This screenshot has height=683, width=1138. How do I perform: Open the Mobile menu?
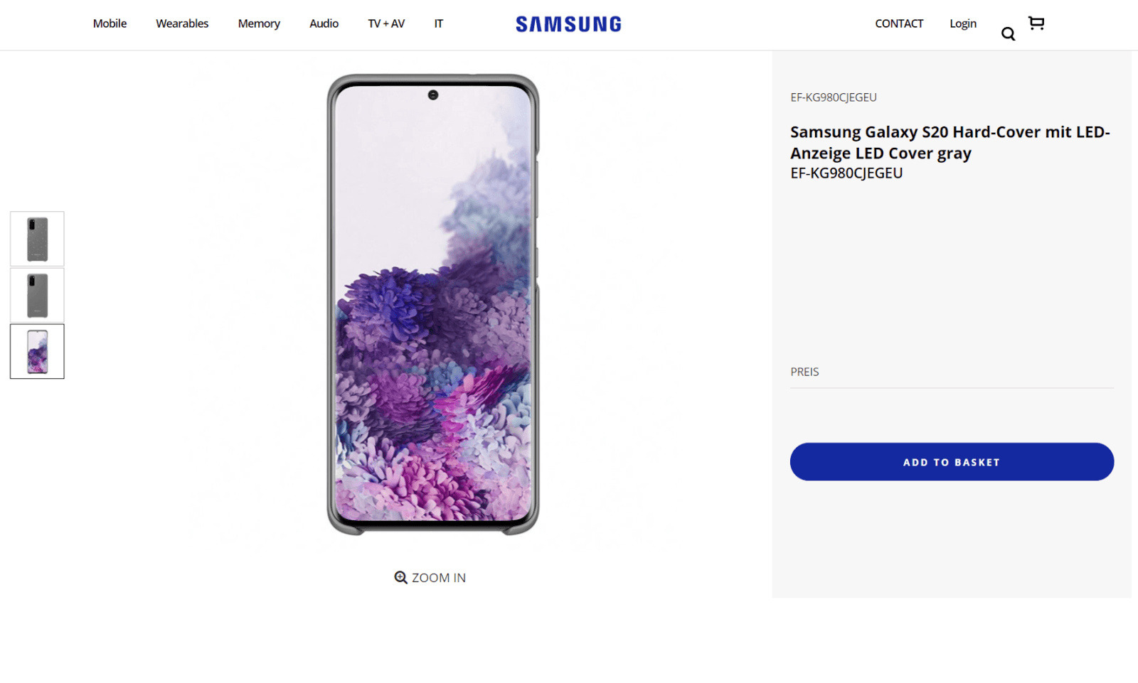[110, 23]
